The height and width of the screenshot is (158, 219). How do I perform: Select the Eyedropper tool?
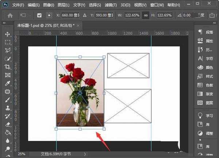click(7, 83)
